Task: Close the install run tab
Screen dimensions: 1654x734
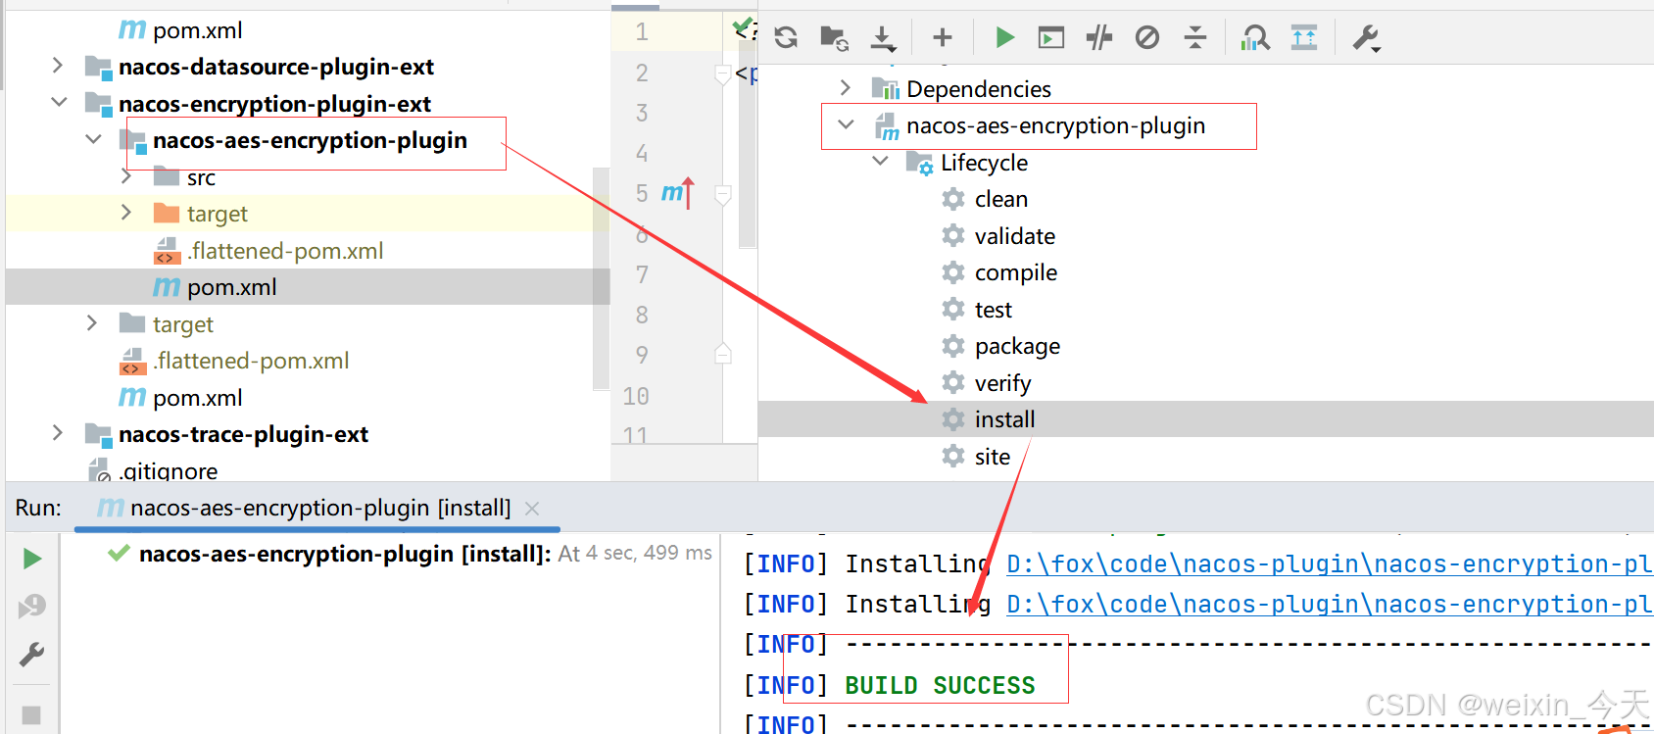Action: (532, 509)
